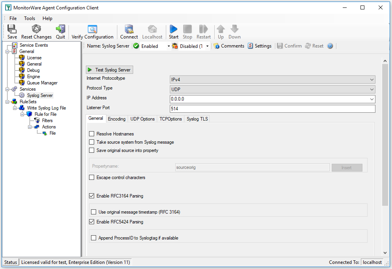The height and width of the screenshot is (269, 392).
Task: Check Save original source into property
Action: point(92,150)
